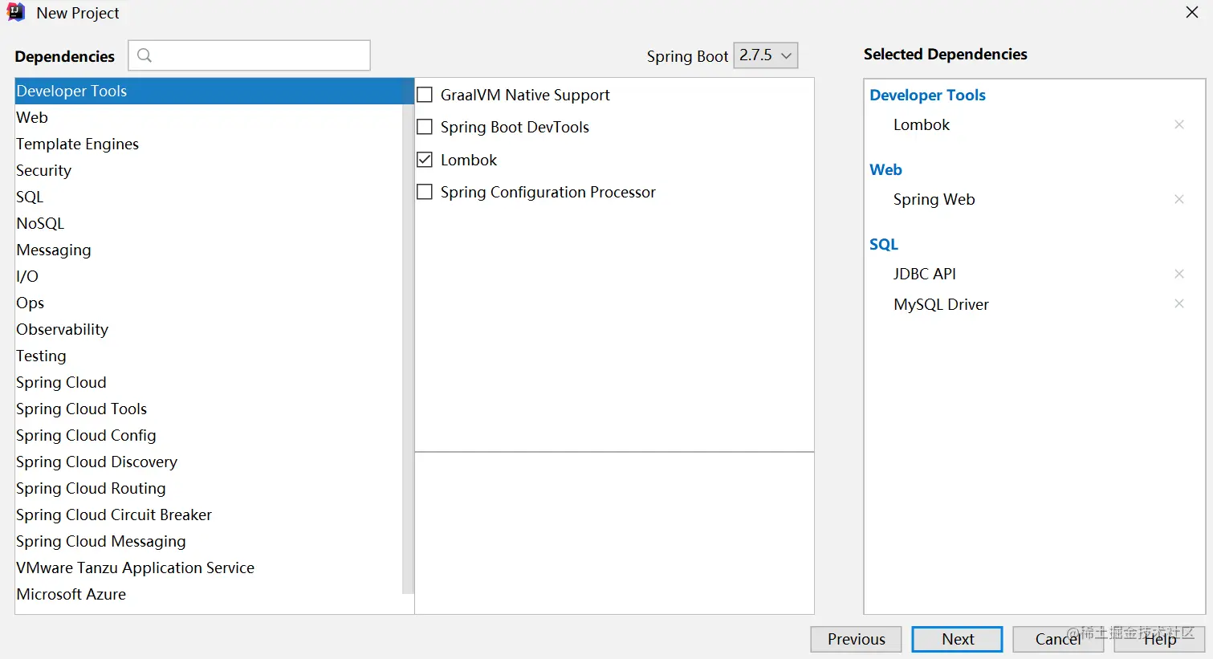The height and width of the screenshot is (659, 1213).
Task: Select the SQL dependency category
Action: [x=30, y=197]
